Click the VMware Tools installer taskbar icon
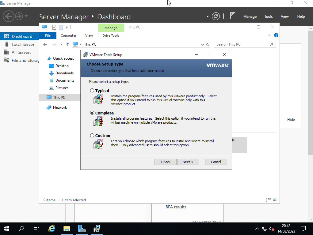313x235 pixels. point(97,229)
